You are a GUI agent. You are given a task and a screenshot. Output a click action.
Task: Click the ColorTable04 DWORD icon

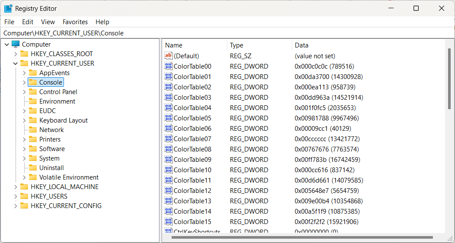(169, 107)
